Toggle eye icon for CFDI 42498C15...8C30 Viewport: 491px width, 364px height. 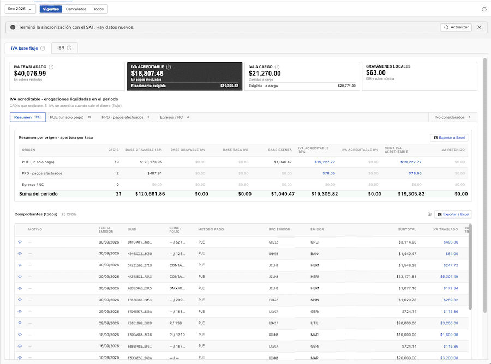[20, 253]
